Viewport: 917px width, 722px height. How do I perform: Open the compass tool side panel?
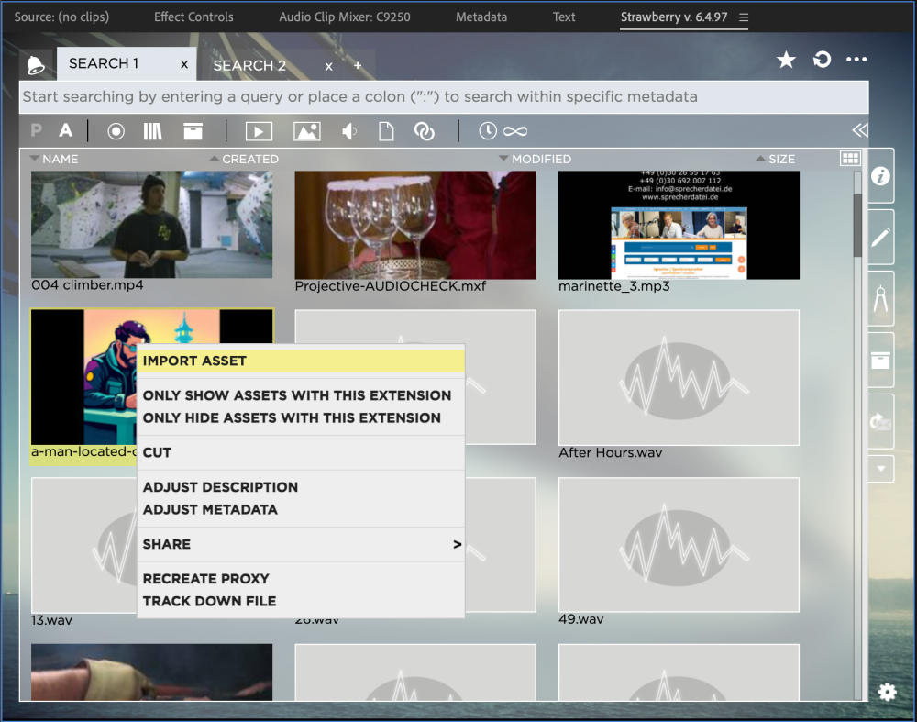tap(881, 300)
